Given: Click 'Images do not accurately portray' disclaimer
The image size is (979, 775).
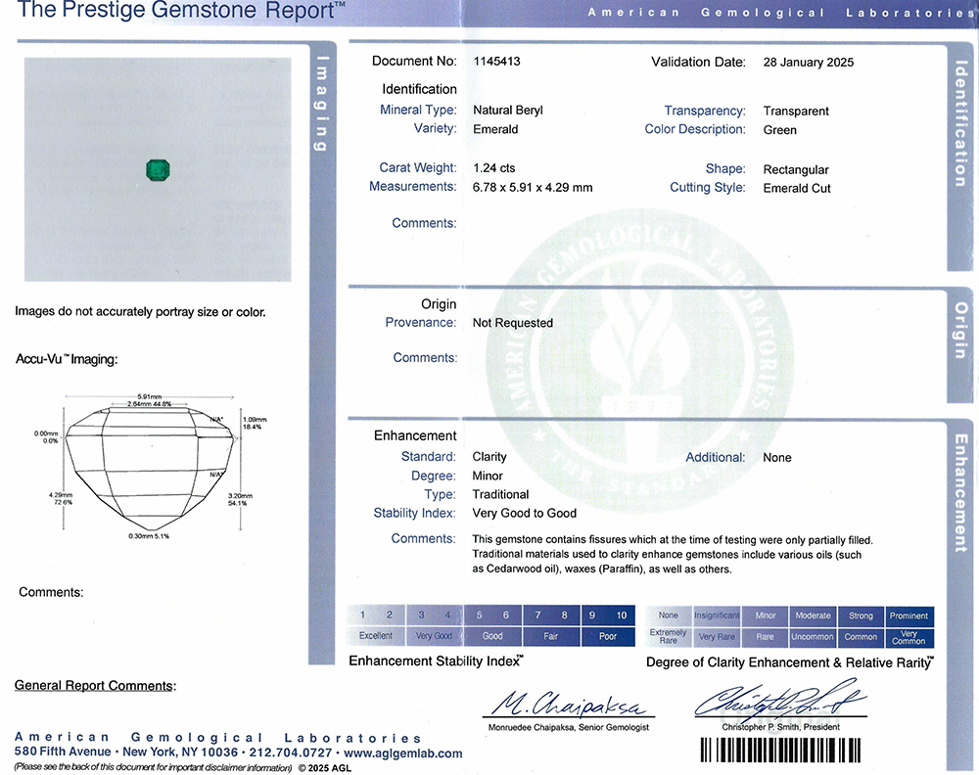Looking at the screenshot, I should point(140,312).
